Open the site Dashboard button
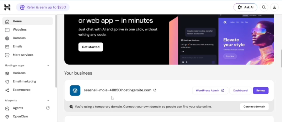This screenshot has width=282, height=122. 240,91
